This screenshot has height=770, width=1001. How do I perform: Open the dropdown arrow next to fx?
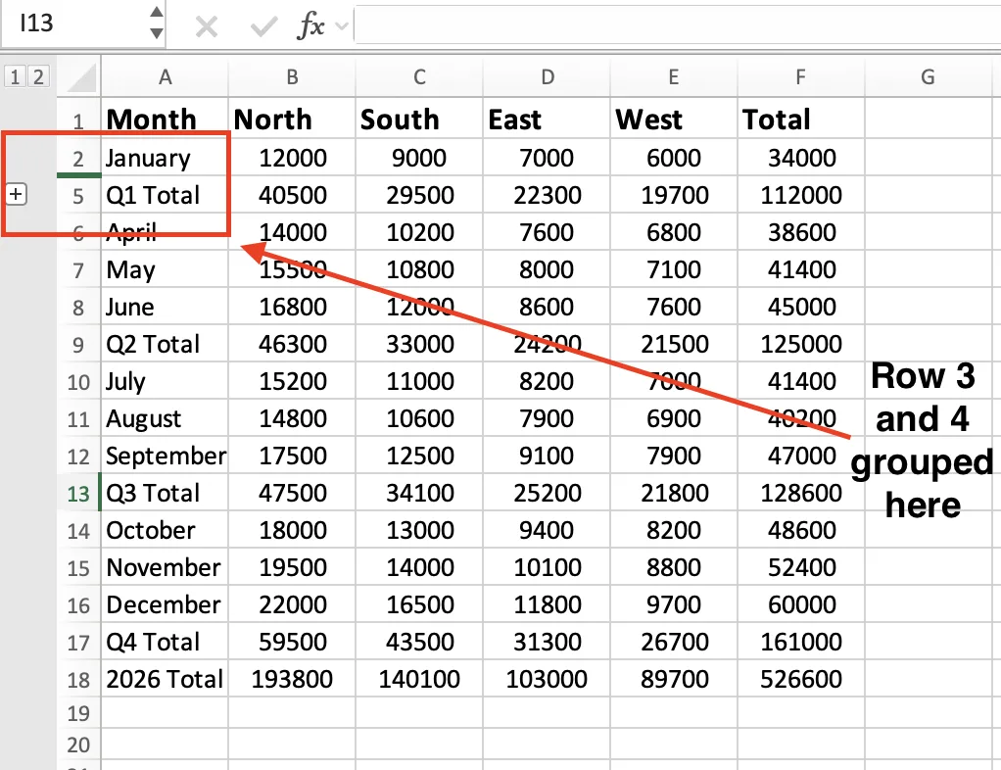point(342,26)
